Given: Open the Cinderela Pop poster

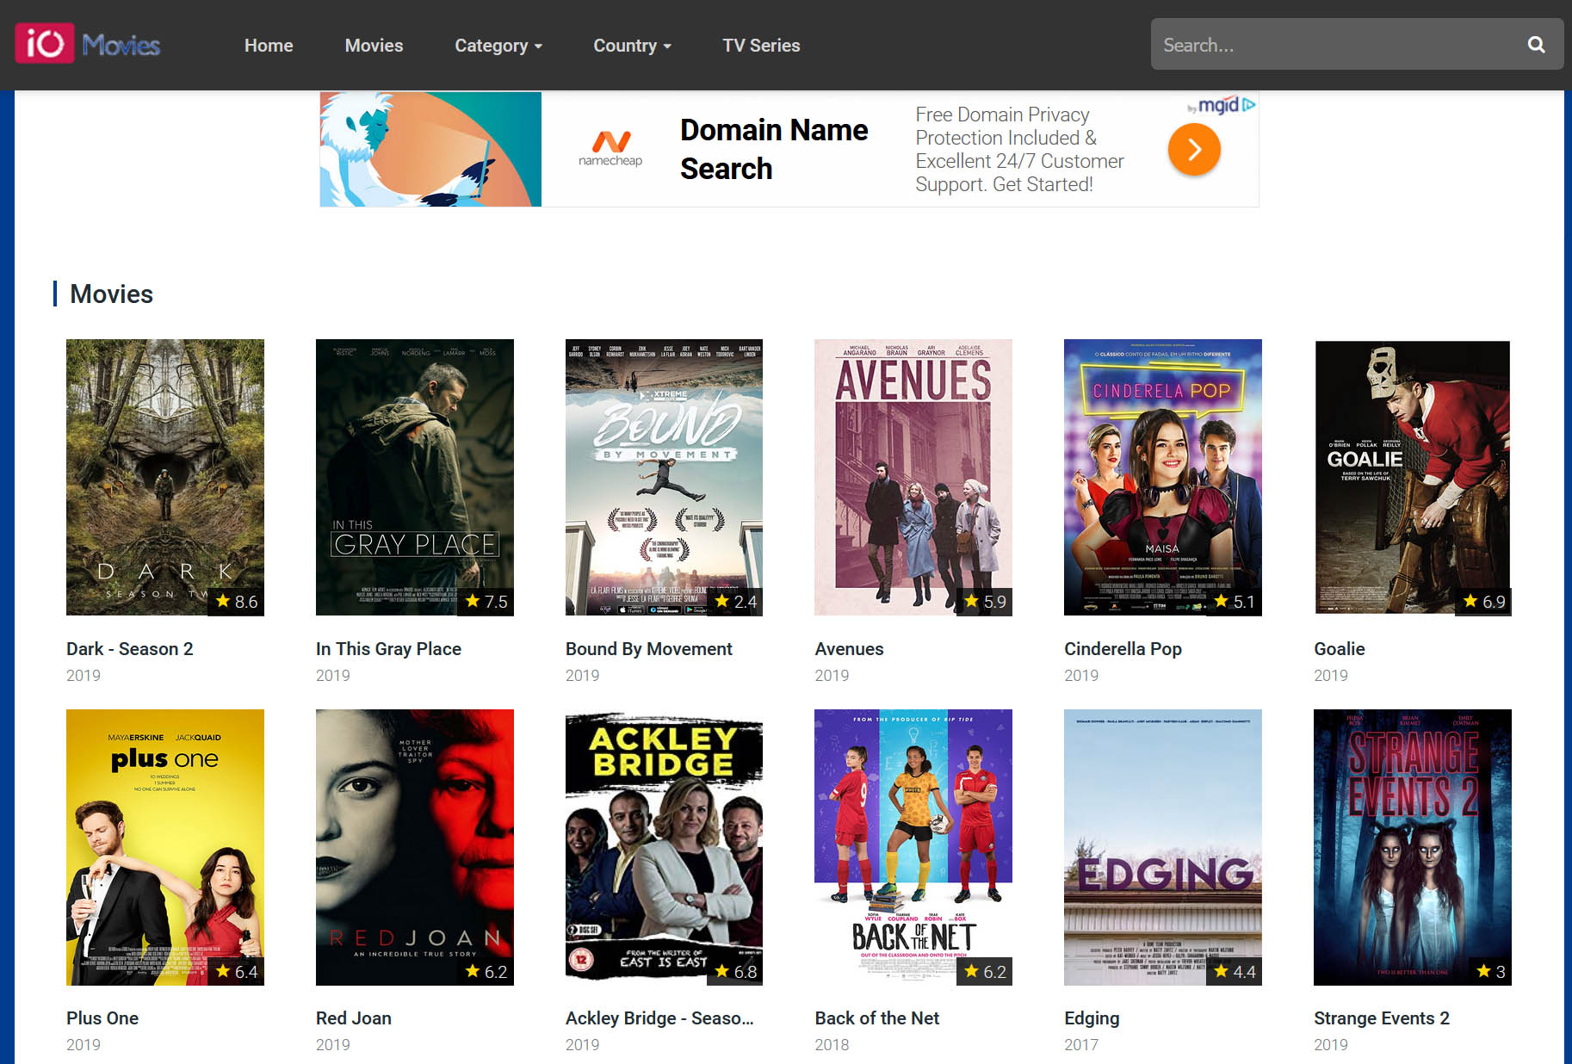Looking at the screenshot, I should [1163, 477].
